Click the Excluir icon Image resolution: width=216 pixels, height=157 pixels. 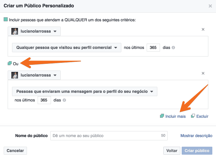(x=193, y=116)
